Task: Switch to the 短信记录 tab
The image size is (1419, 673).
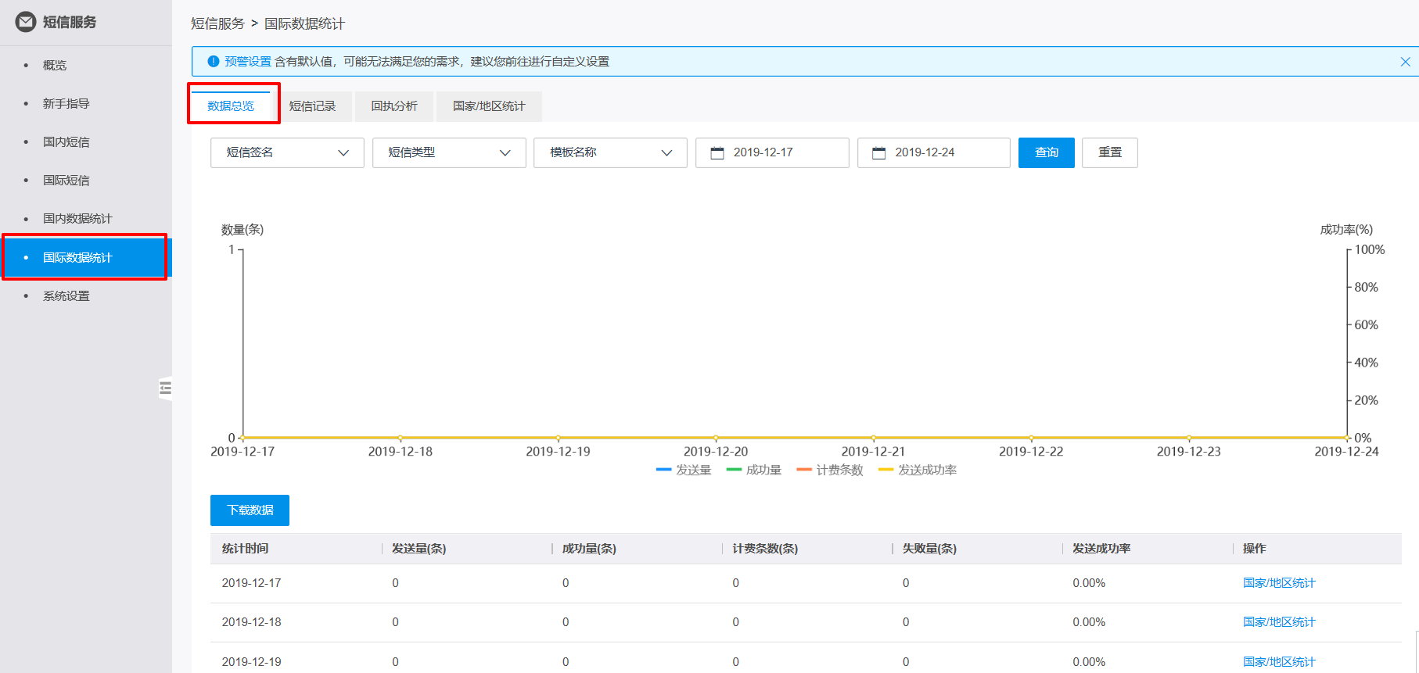Action: 312,106
